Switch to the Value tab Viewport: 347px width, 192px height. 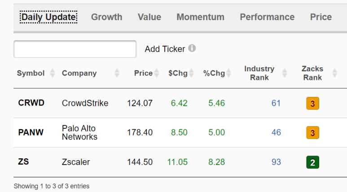(x=149, y=17)
